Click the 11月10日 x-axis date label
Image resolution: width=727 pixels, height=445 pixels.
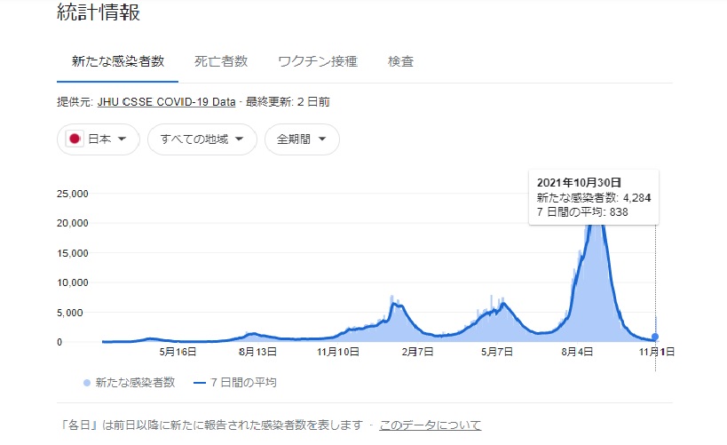pos(337,353)
